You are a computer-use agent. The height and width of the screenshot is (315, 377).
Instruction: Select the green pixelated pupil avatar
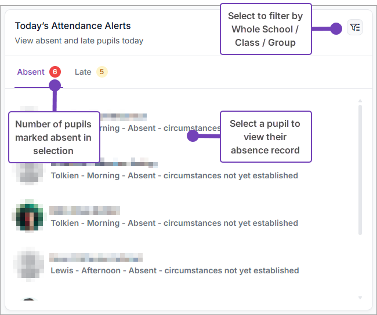point(28,216)
